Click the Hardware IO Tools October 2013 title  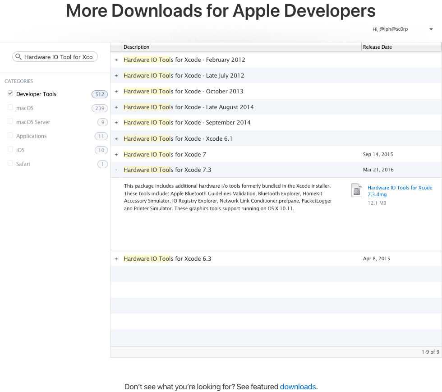183,92
